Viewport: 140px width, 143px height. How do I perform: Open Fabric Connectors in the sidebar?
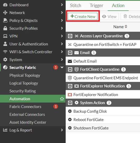(x=25, y=107)
